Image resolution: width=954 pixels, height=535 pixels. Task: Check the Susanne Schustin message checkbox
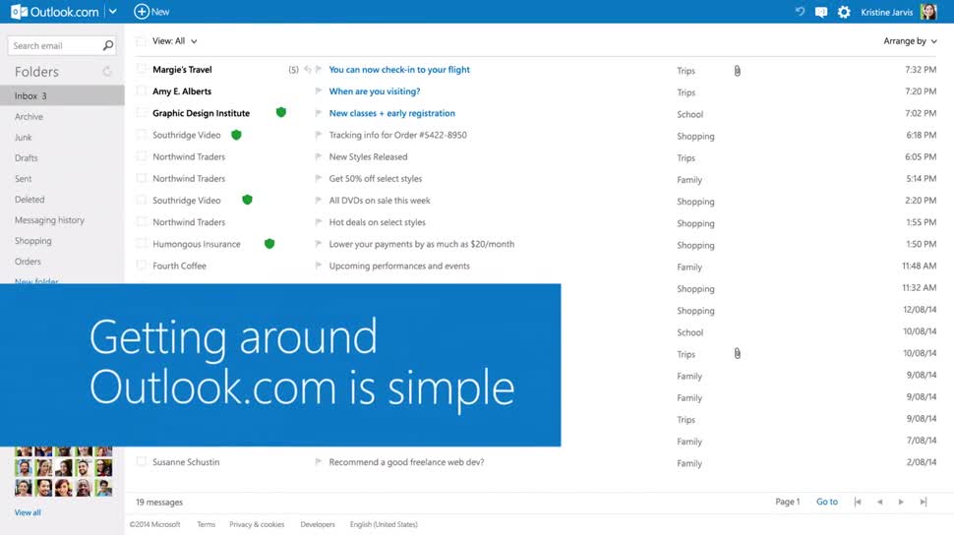click(x=142, y=461)
